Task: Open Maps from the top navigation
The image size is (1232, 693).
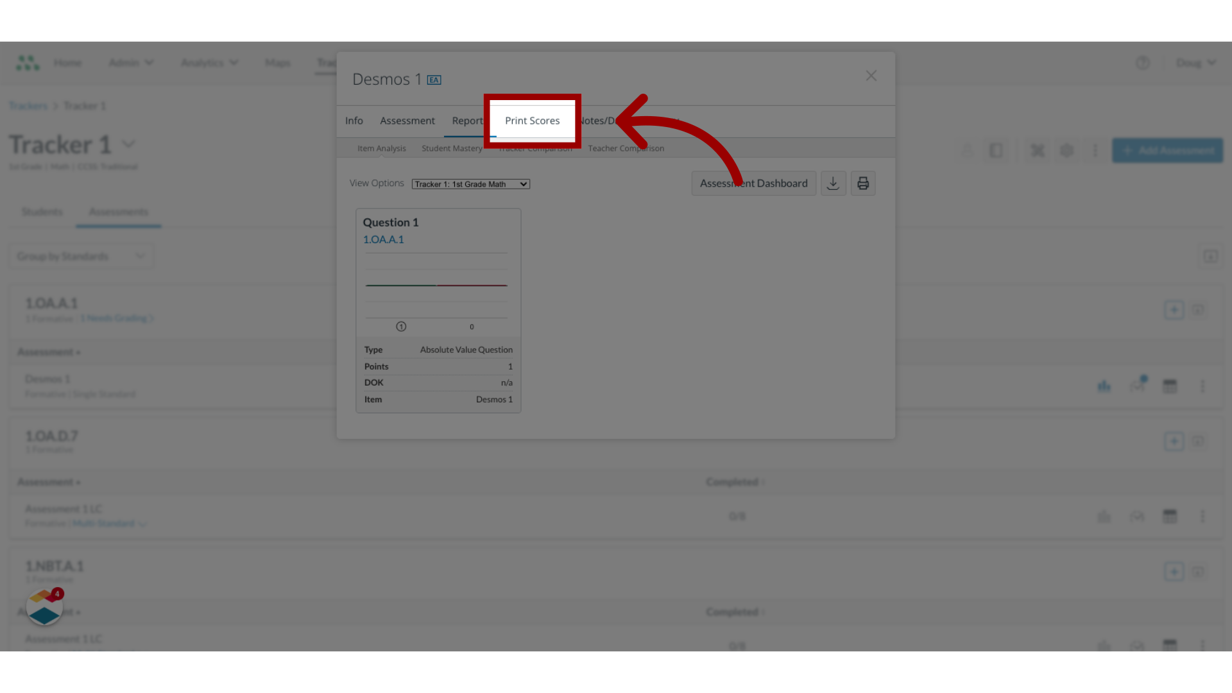Action: 277,62
